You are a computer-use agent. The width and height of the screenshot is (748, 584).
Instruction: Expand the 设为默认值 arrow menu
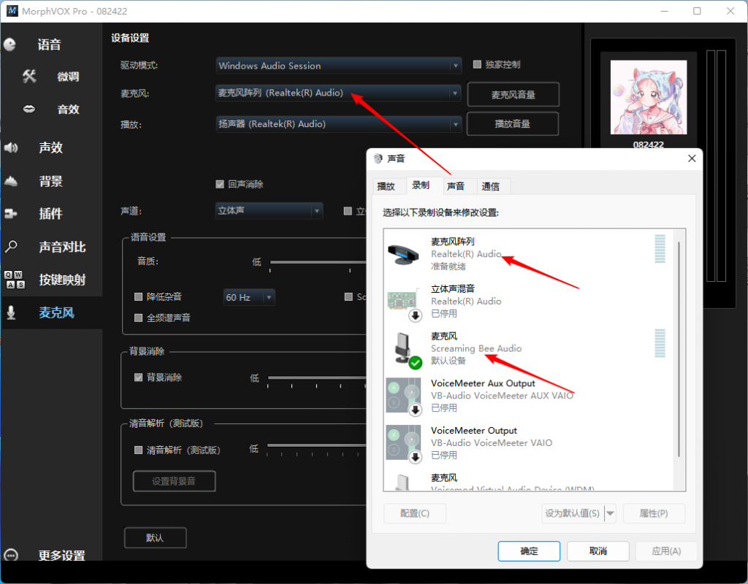[x=610, y=513]
